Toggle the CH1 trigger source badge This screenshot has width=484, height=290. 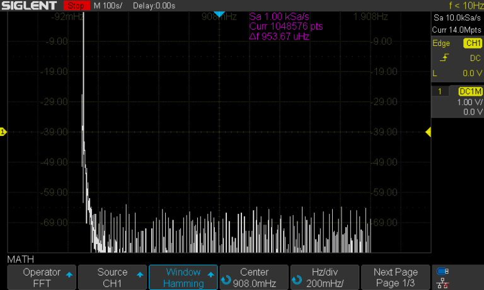pyautogui.click(x=472, y=43)
